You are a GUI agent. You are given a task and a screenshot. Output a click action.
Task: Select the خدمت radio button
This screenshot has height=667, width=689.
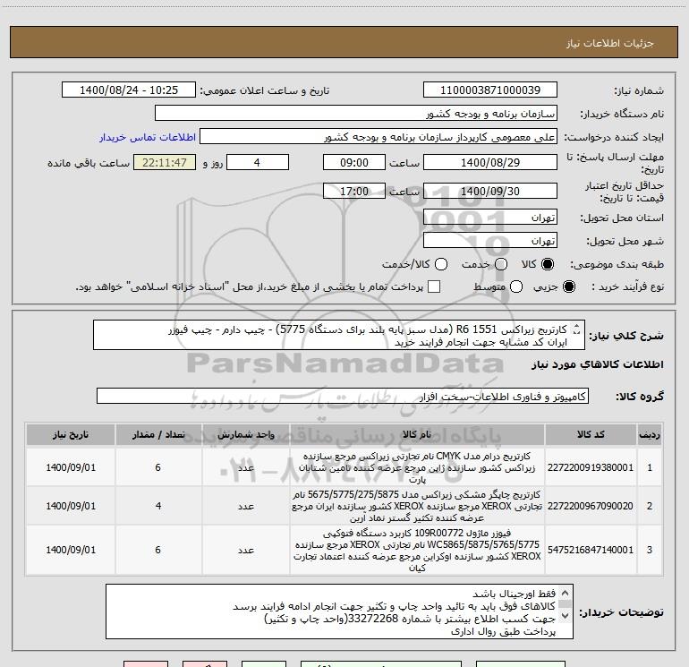point(501,264)
